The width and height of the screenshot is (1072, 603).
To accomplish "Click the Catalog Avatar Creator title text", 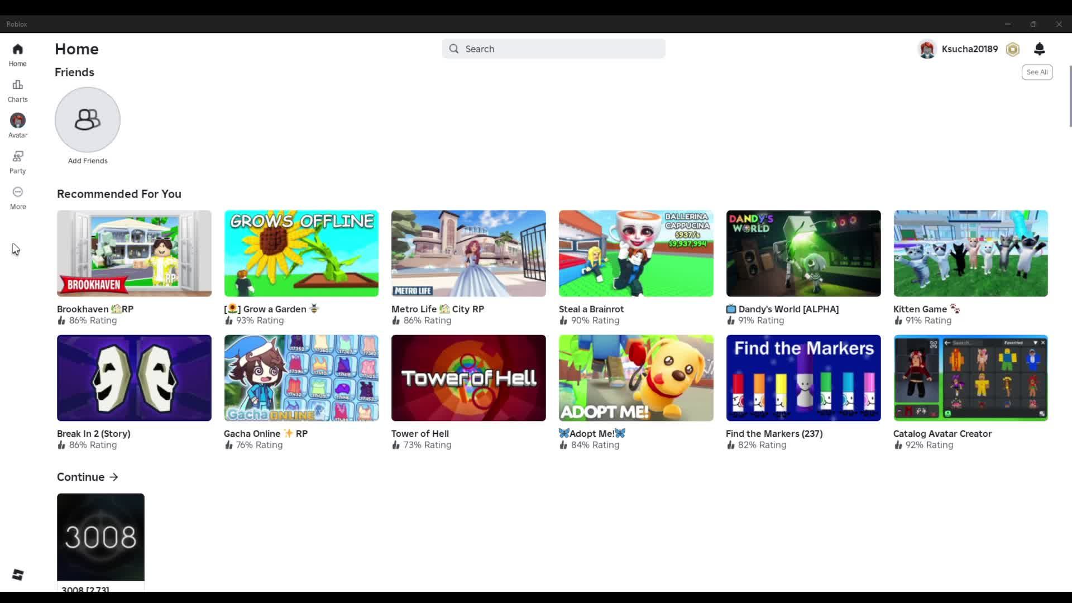I will click(x=942, y=433).
